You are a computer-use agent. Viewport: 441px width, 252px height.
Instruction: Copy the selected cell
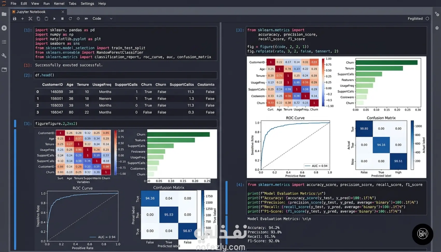point(38,19)
